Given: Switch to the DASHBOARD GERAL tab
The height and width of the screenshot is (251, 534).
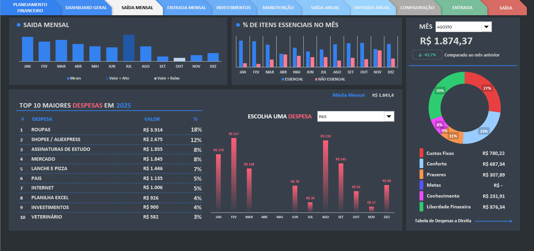Looking at the screenshot, I should pyautogui.click(x=86, y=7).
